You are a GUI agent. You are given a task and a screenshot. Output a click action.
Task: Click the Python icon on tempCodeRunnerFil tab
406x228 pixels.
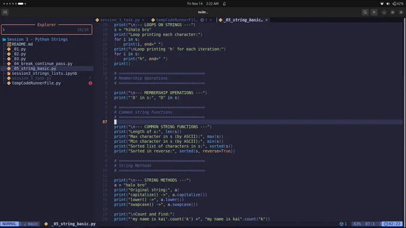tap(153, 20)
